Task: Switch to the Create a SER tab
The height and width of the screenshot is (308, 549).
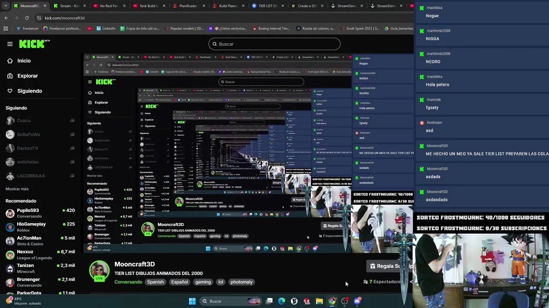Action: 307,6
